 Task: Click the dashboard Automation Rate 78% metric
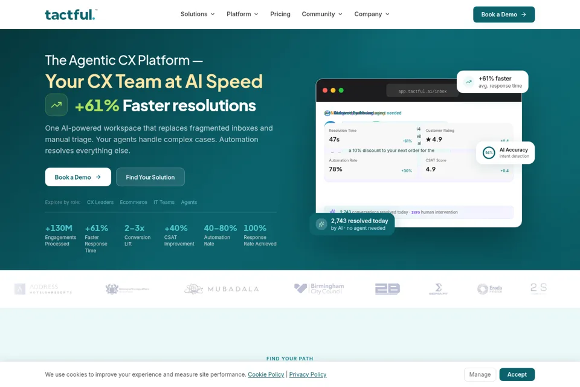[370, 166]
